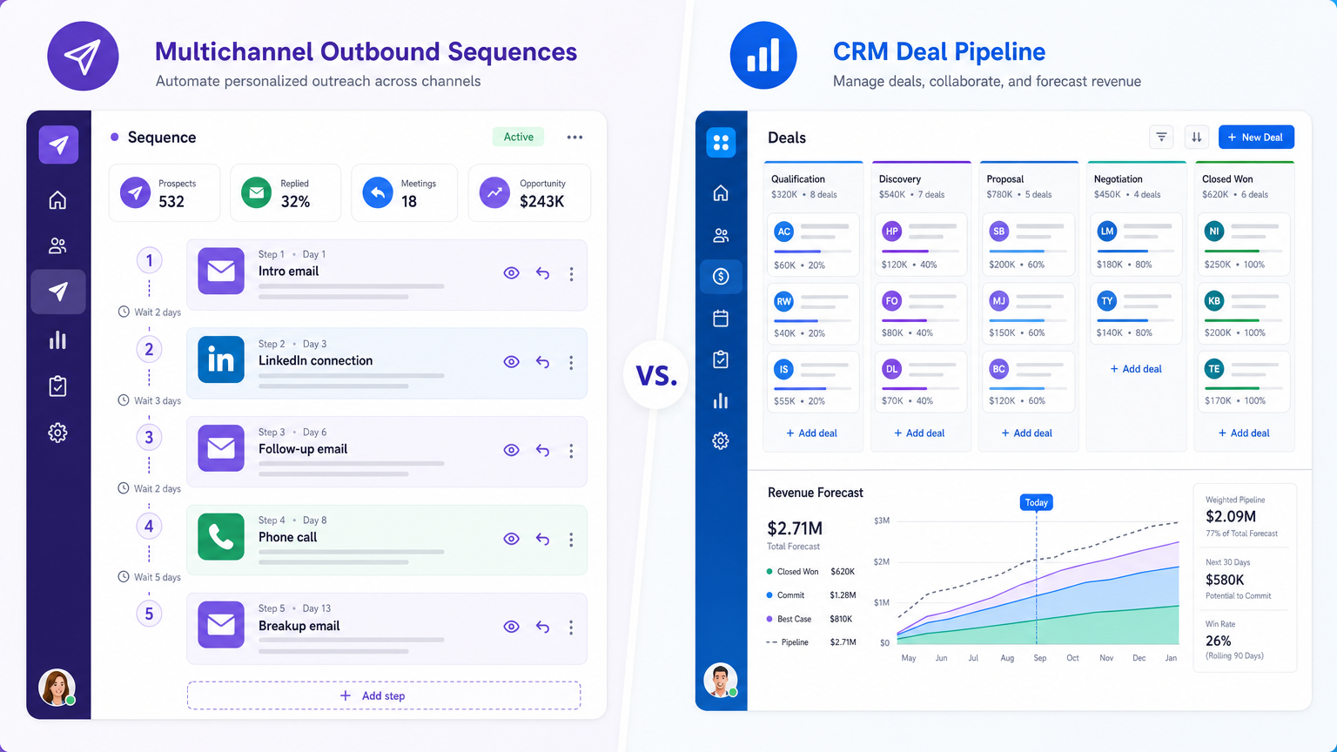Open settings gear in CRM sidebar

[721, 440]
